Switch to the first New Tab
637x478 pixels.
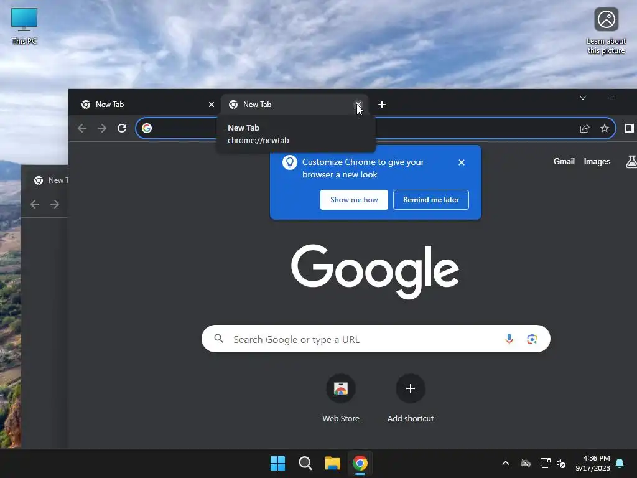point(144,105)
